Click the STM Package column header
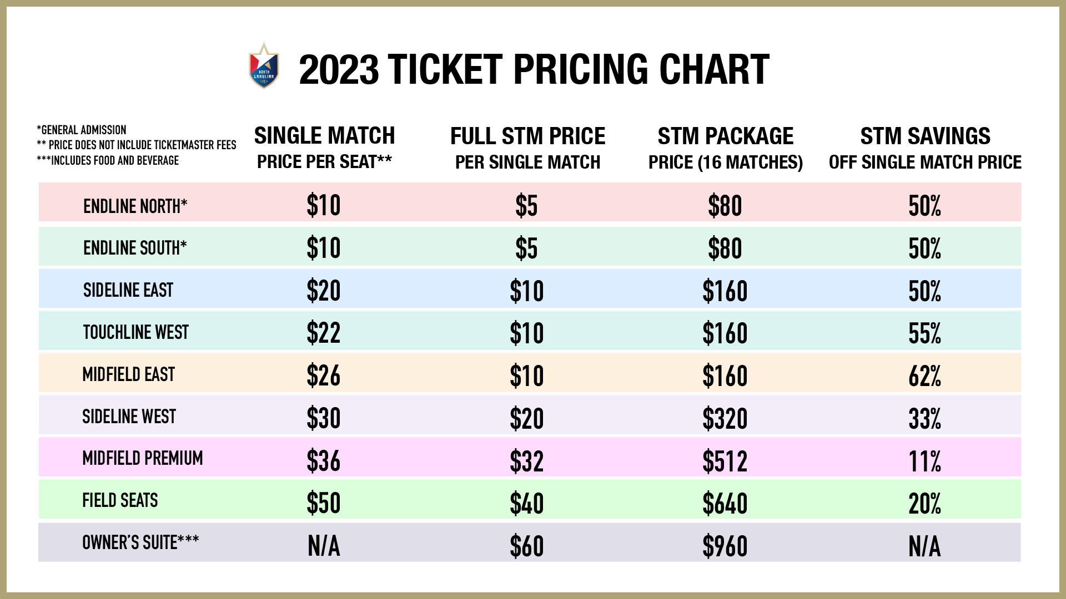1066x599 pixels. [726, 148]
